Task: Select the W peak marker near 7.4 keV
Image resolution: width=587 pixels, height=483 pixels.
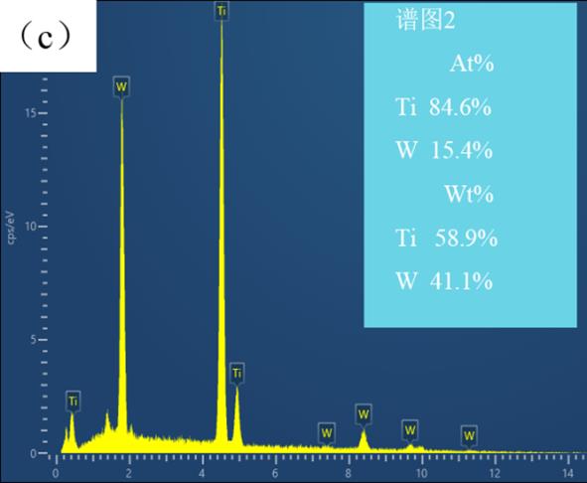Action: [327, 433]
